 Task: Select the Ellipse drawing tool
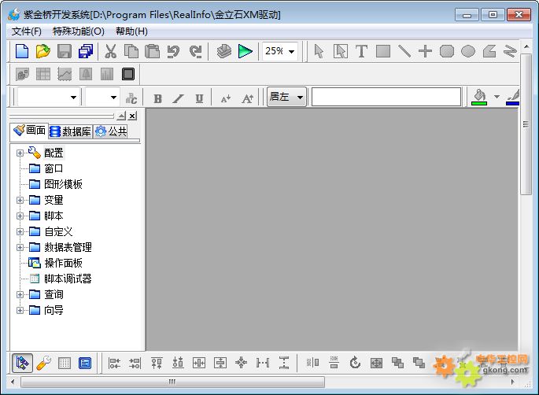(x=468, y=51)
